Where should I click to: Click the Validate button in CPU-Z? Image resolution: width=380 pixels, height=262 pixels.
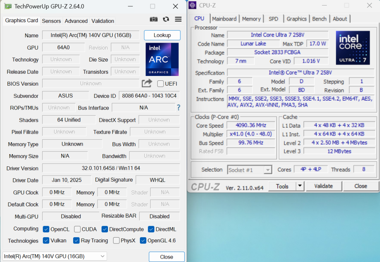(323, 186)
